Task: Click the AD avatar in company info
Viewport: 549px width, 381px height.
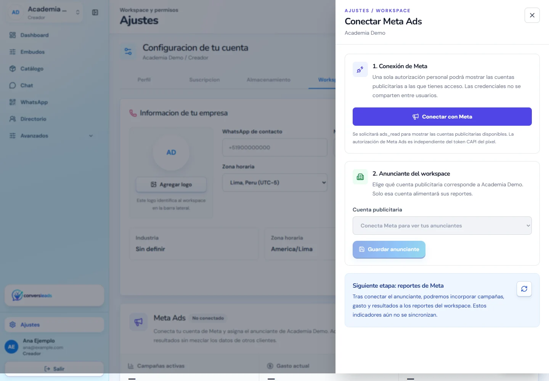Action: click(171, 152)
